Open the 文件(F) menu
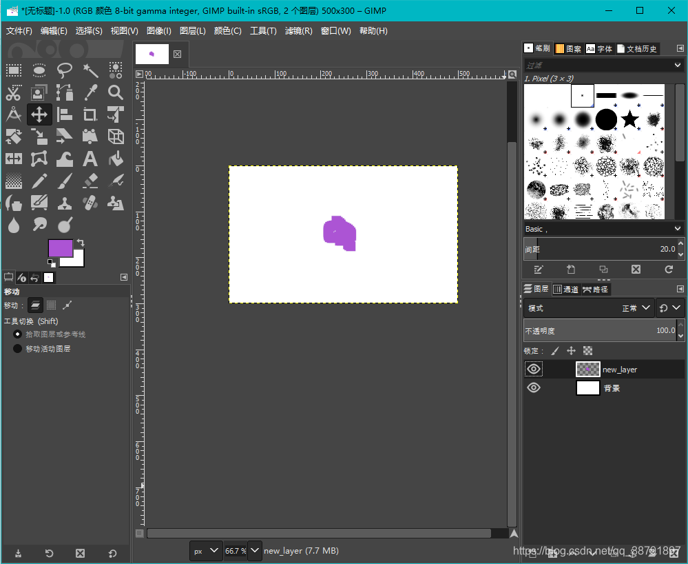This screenshot has height=564, width=688. 19,31
